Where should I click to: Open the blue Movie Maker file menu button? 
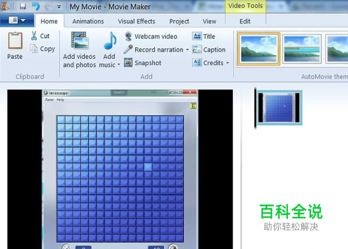tap(17, 21)
